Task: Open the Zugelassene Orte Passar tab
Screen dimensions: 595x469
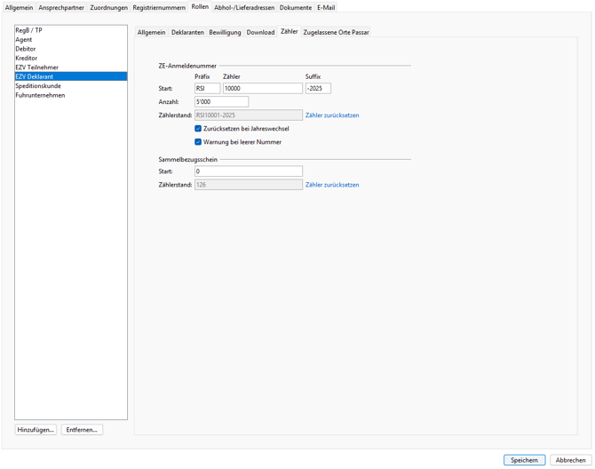Action: (x=336, y=32)
